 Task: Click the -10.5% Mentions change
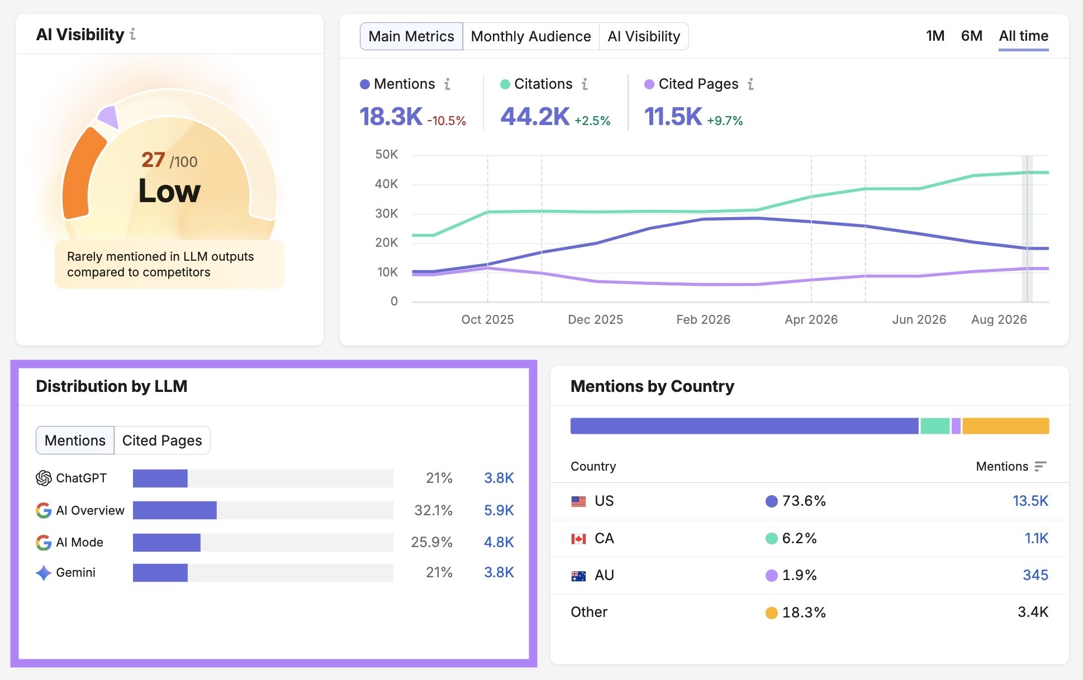coord(446,121)
